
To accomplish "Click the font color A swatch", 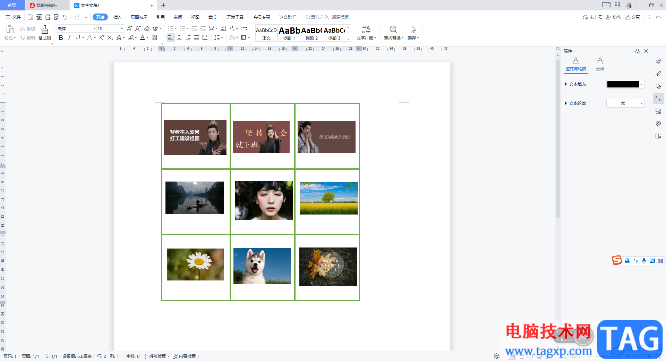I will 142,37.
